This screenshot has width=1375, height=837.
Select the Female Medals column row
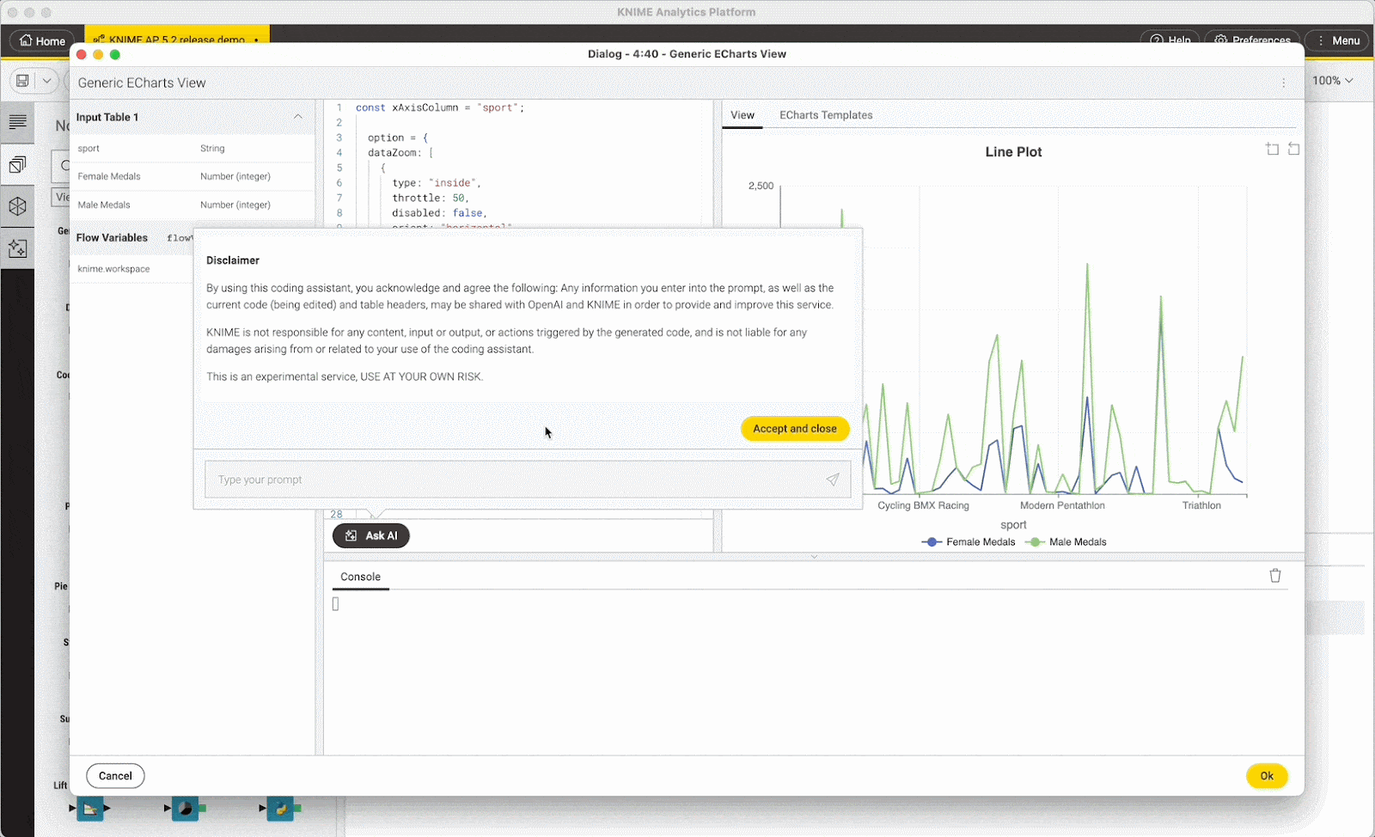(192, 176)
